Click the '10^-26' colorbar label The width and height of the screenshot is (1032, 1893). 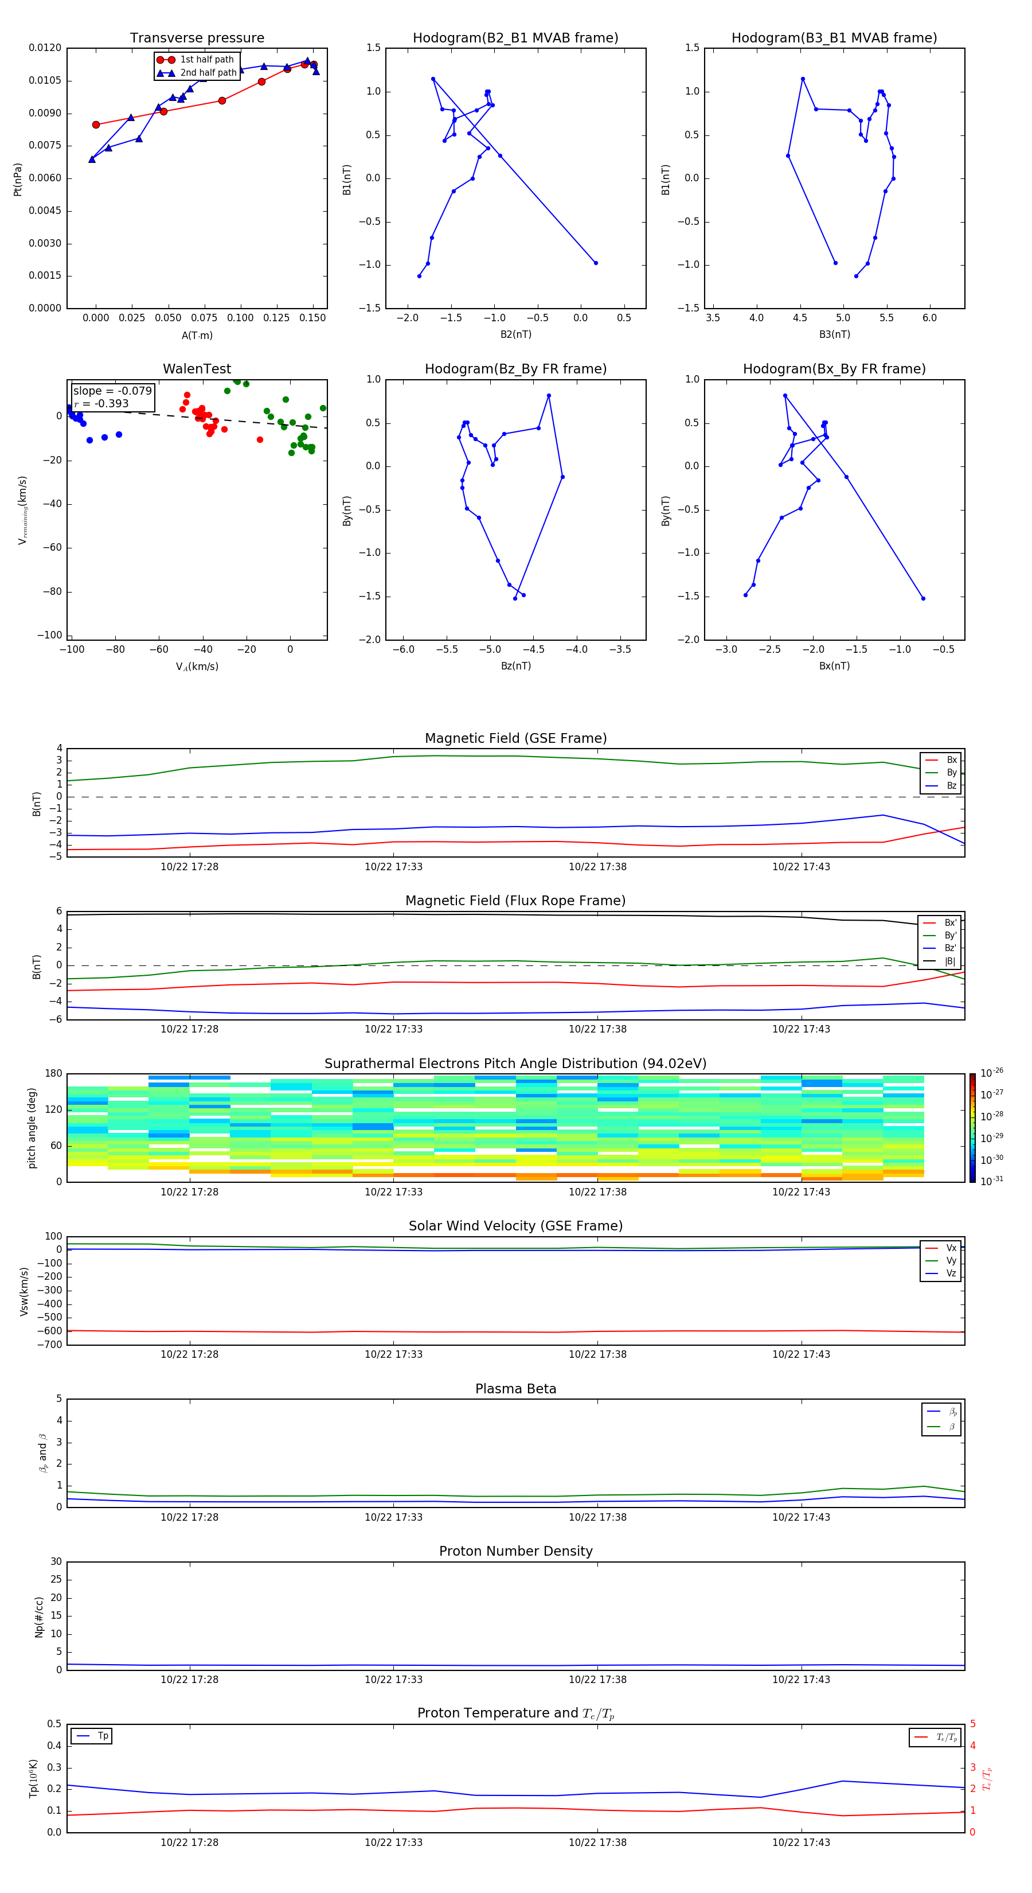point(992,1073)
